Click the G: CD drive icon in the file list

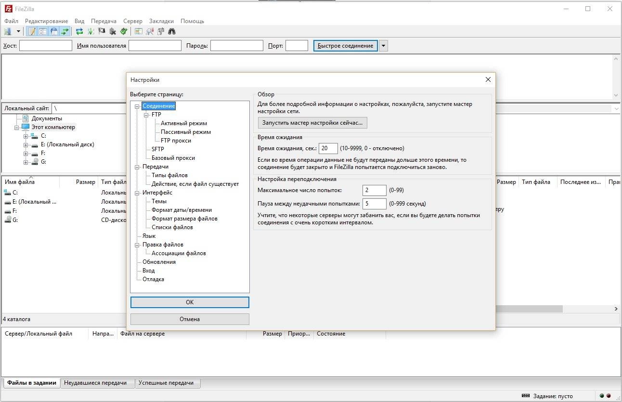click(7, 220)
